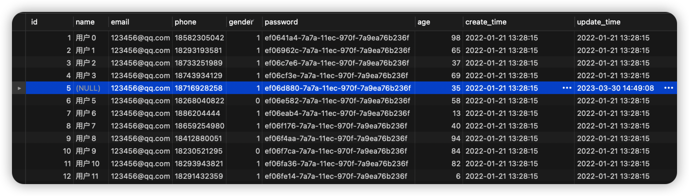Click the current-row arrow indicator for row 5
The image size is (689, 196).
point(19,88)
